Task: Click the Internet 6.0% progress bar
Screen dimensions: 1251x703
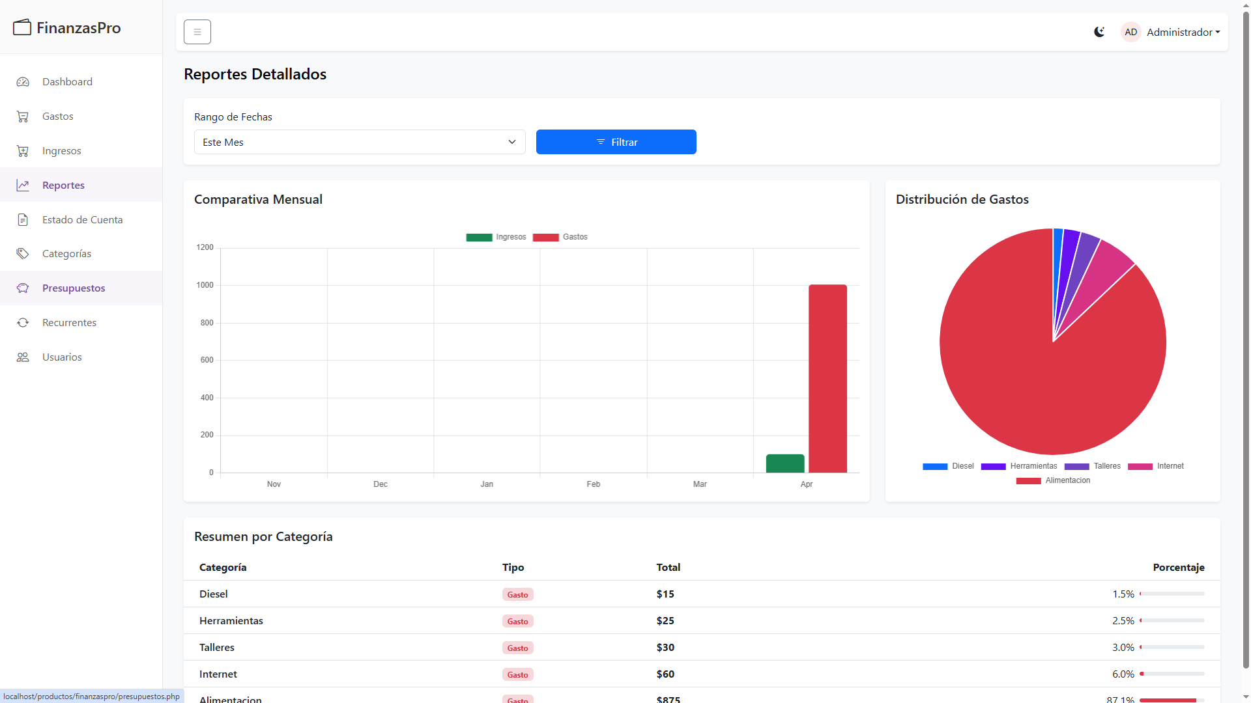Action: click(x=1172, y=674)
